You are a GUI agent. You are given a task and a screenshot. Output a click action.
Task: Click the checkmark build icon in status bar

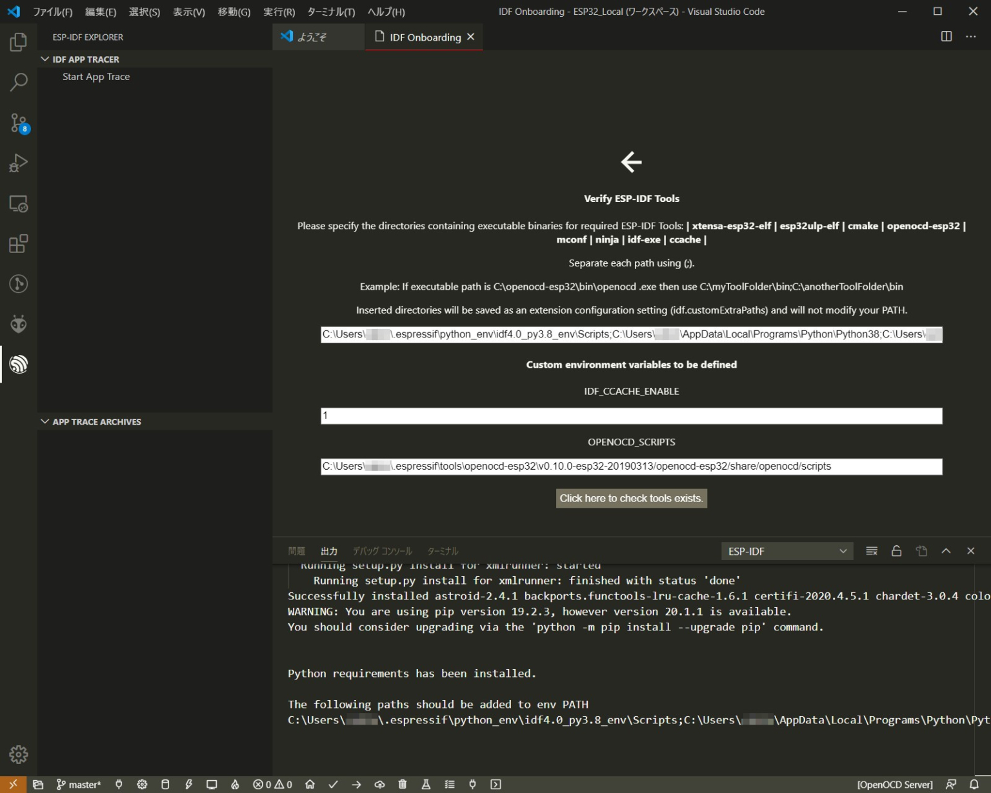pos(333,785)
